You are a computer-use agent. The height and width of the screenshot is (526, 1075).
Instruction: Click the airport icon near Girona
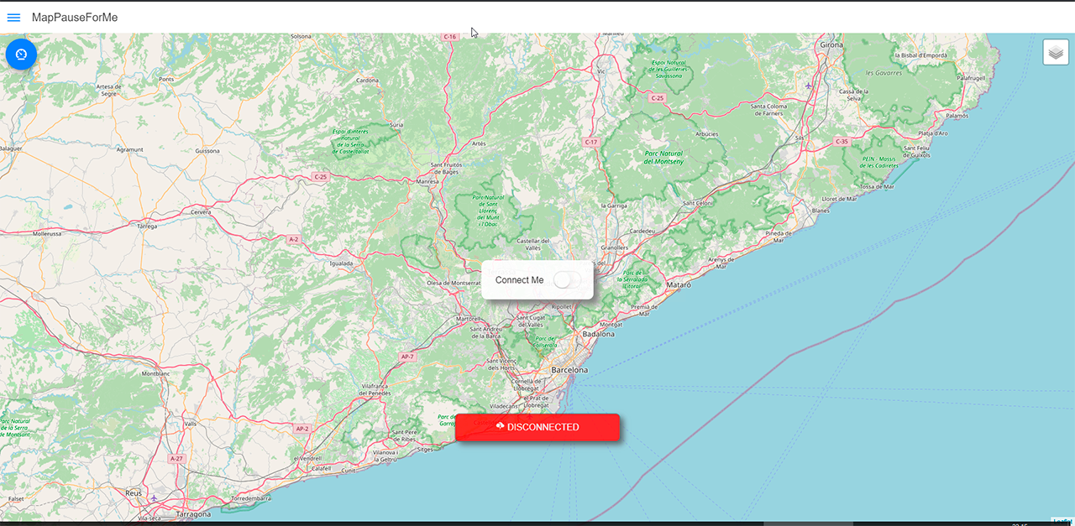coord(809,85)
